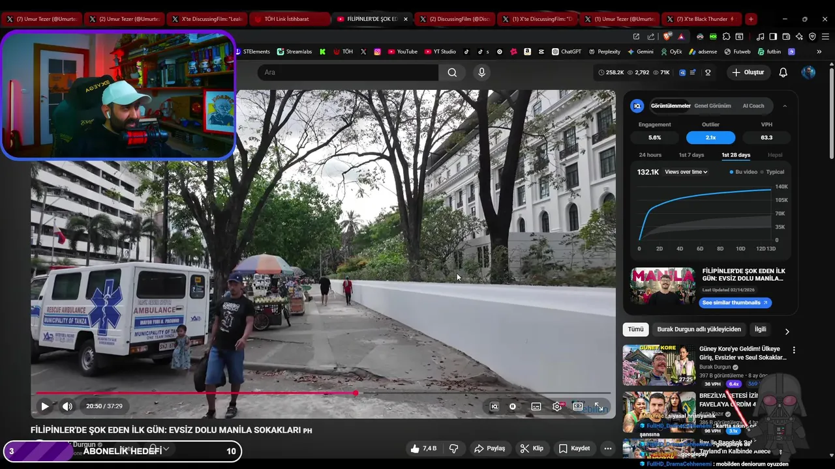Open the Amazon bookmark icon

(527, 51)
